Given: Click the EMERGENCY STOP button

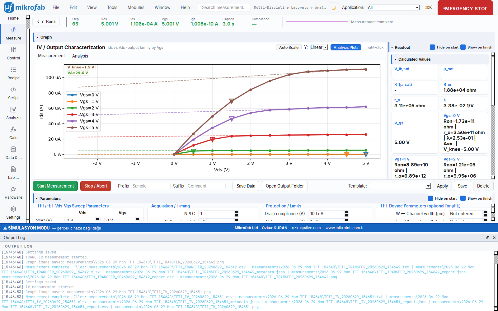Looking at the screenshot, I should point(465,7).
